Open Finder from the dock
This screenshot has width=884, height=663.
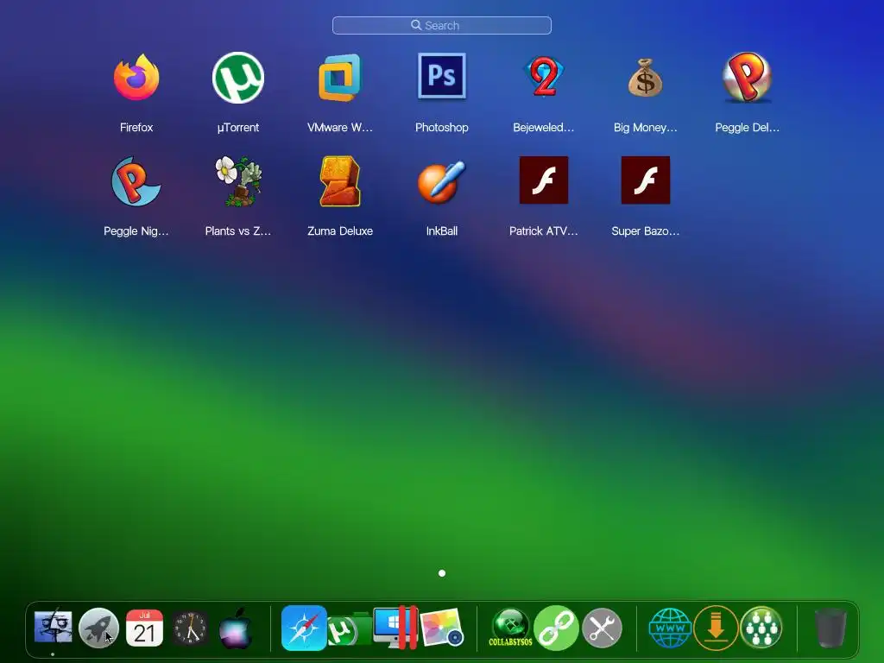coord(53,627)
